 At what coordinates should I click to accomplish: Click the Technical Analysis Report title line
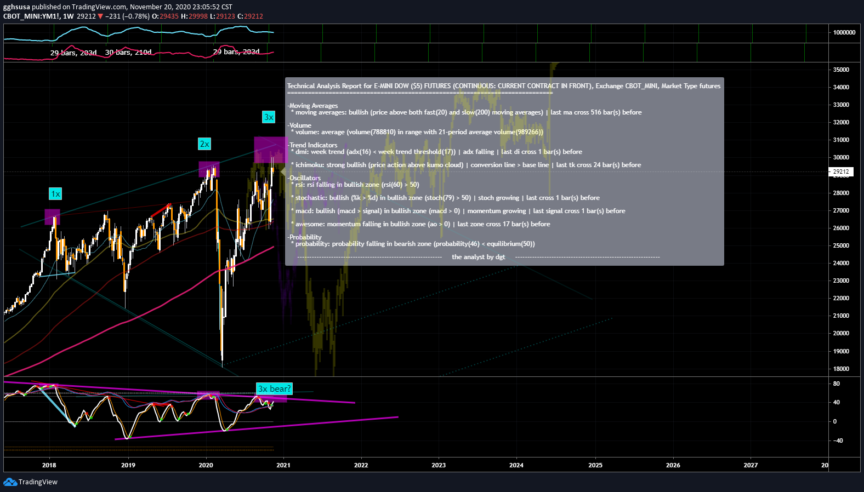tap(504, 86)
